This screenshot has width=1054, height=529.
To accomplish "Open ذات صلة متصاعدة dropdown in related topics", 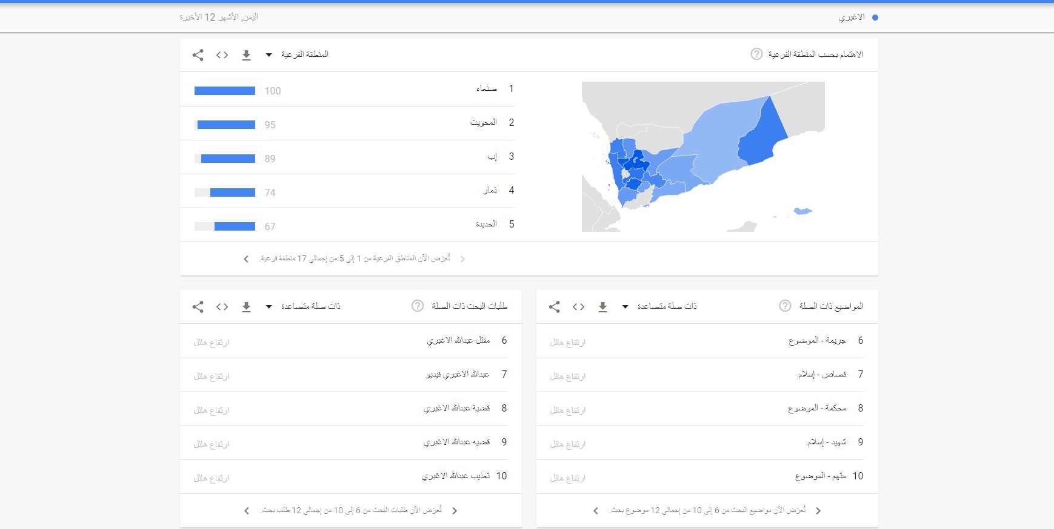I will 659,306.
